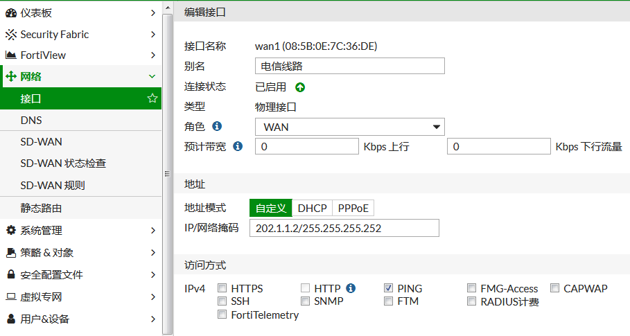
Task: Click the info icon next to 角色
Action: click(x=217, y=127)
